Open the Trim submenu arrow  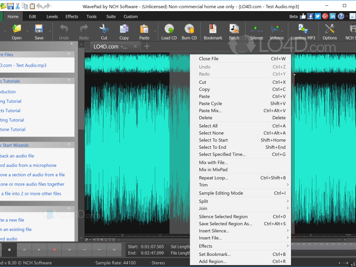(x=287, y=185)
